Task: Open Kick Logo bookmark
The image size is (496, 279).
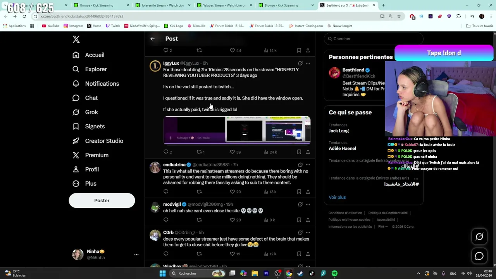Action: (x=173, y=26)
